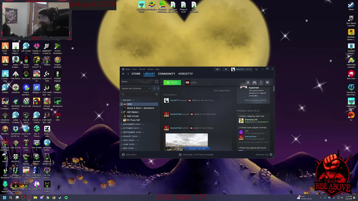Open the Friends menu in Steam
The width and height of the screenshot is (358, 201).
pos(142,69)
